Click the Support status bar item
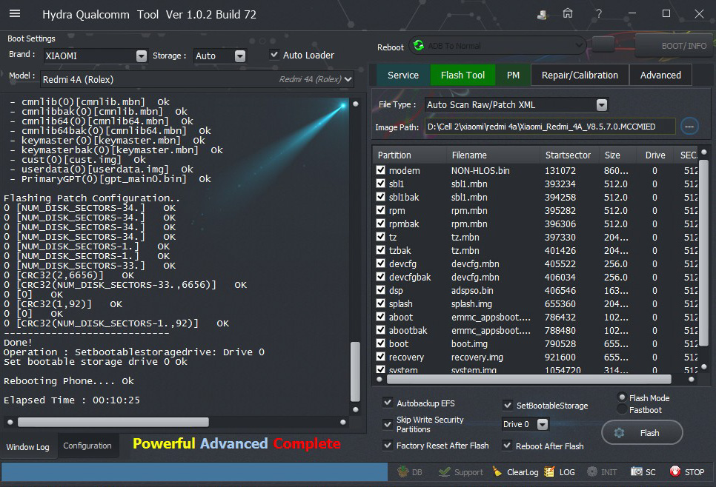 [460, 472]
